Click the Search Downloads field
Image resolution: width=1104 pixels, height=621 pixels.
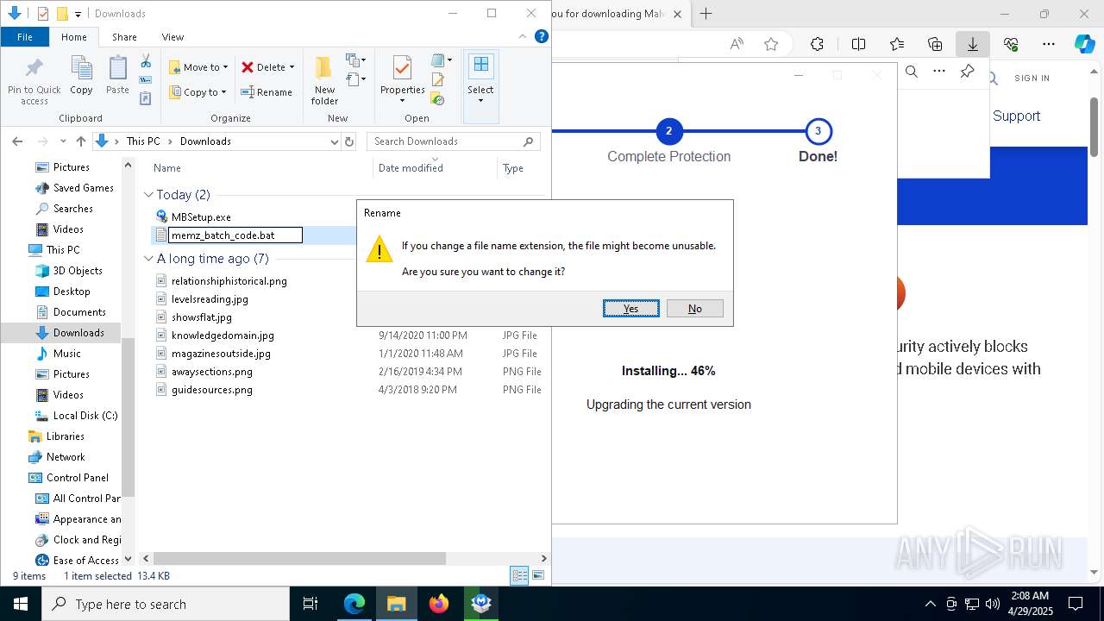pos(454,141)
